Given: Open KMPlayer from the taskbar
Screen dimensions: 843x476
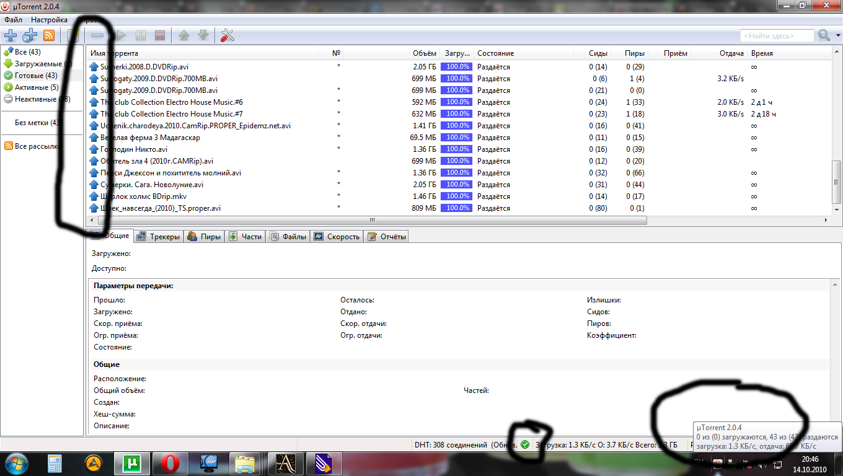Looking at the screenshot, I should [x=208, y=463].
